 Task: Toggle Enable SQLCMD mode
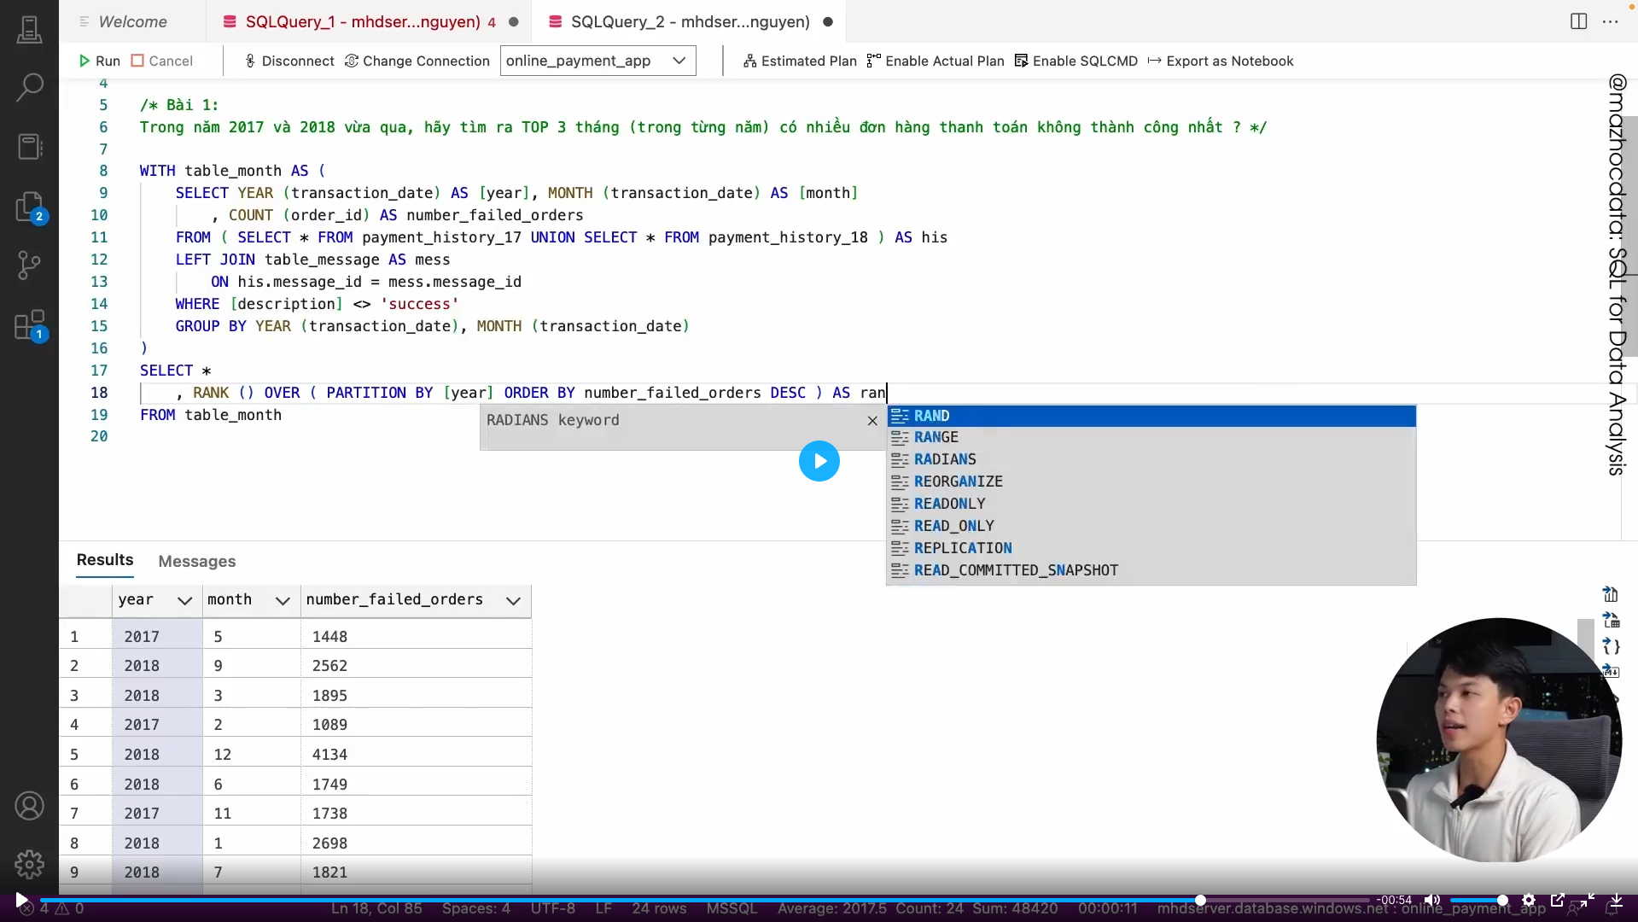point(1075,61)
